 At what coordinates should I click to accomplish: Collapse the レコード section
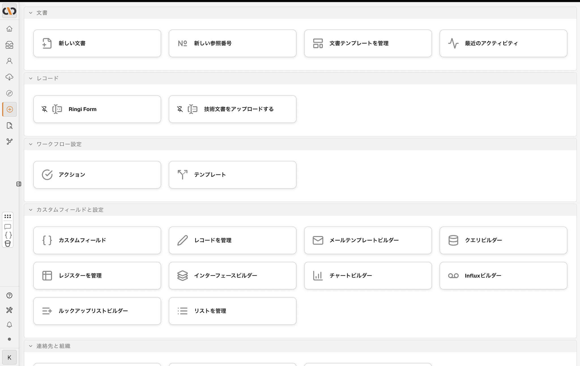pos(31,78)
